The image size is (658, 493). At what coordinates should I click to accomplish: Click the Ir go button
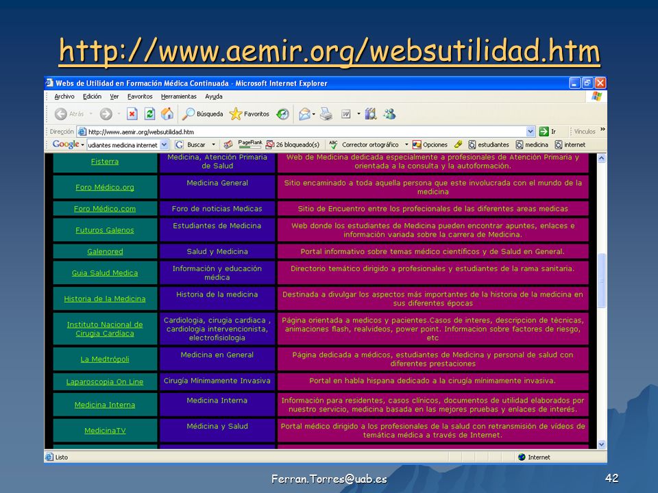[548, 131]
